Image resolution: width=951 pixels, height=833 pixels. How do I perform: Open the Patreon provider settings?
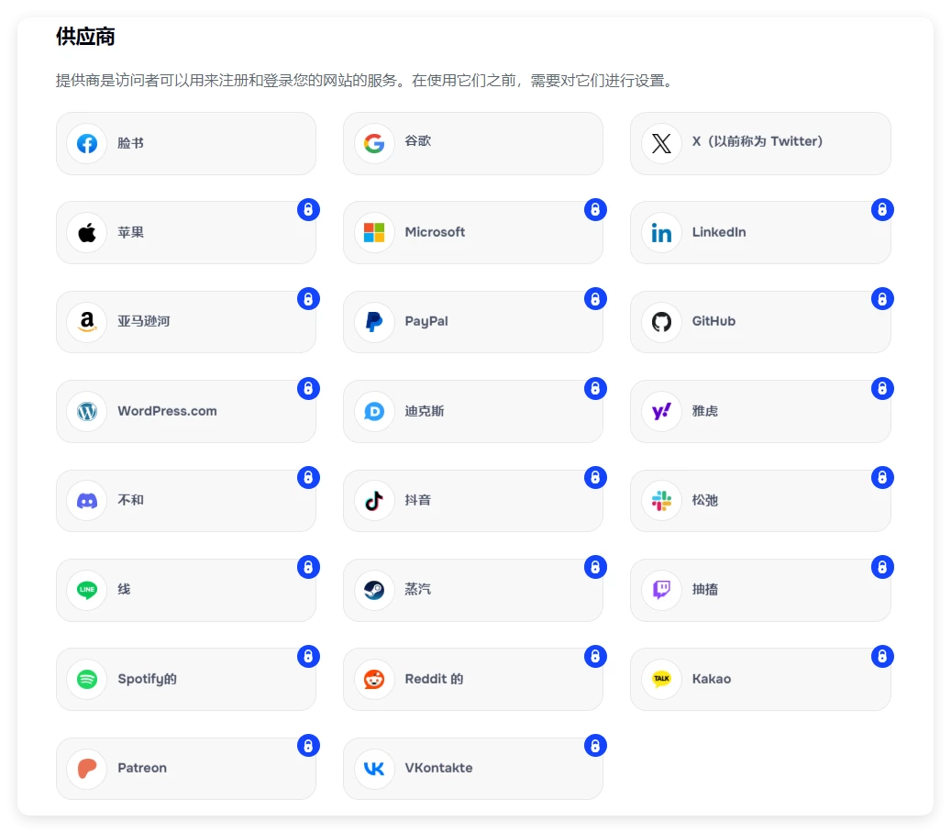tap(185, 769)
